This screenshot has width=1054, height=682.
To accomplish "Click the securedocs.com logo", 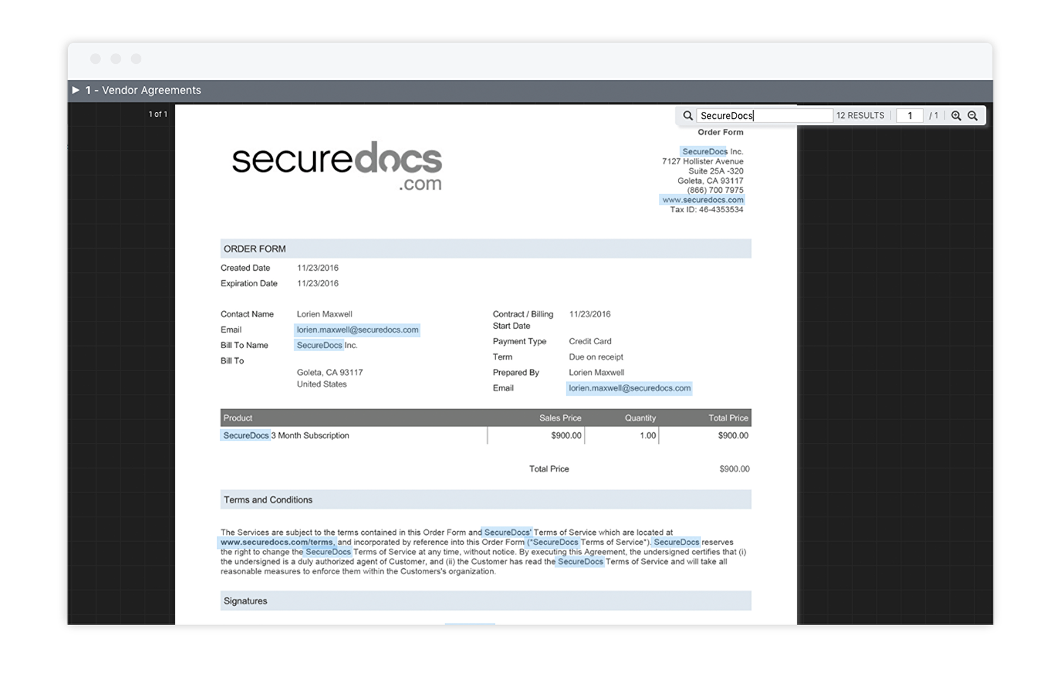I will [337, 165].
